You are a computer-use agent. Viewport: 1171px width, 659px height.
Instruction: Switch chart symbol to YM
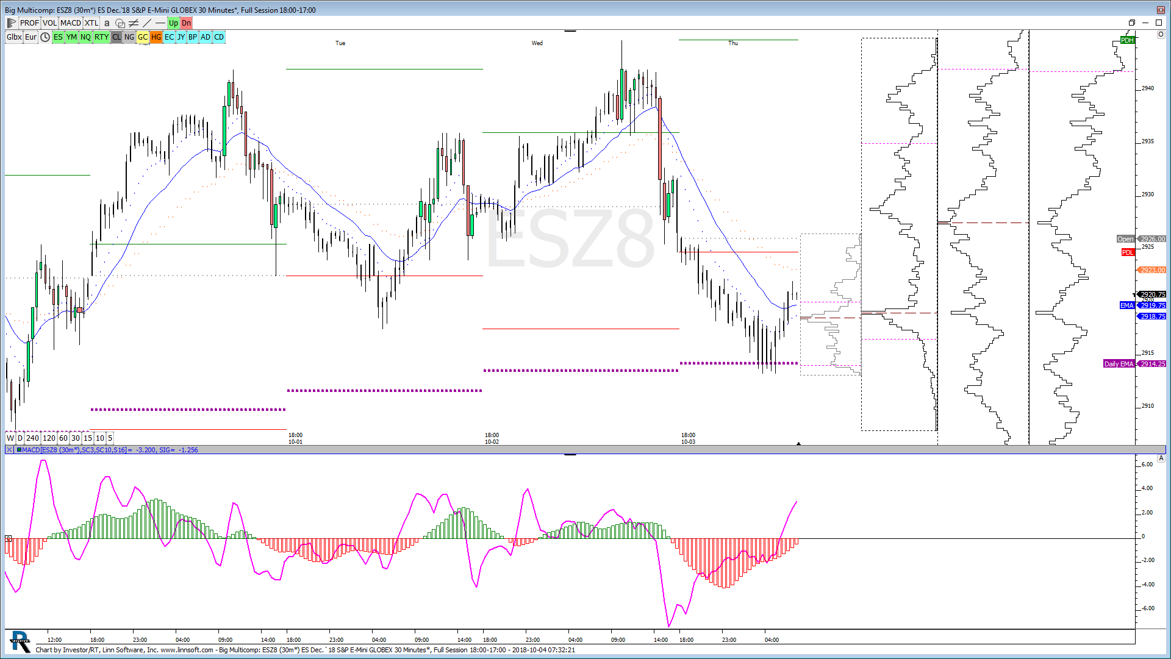(71, 37)
